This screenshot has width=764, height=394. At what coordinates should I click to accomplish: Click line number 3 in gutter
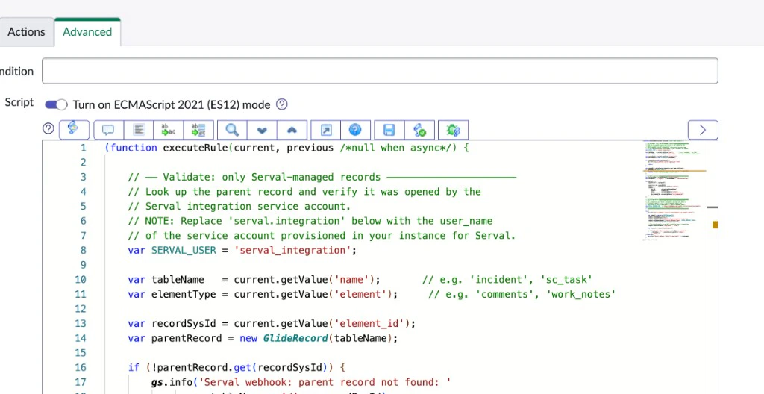point(84,177)
